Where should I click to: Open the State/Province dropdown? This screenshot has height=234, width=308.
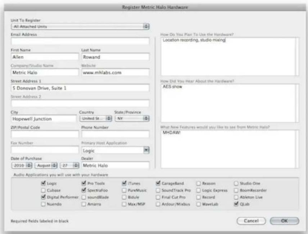132,118
